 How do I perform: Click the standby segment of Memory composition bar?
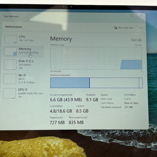[114, 83]
